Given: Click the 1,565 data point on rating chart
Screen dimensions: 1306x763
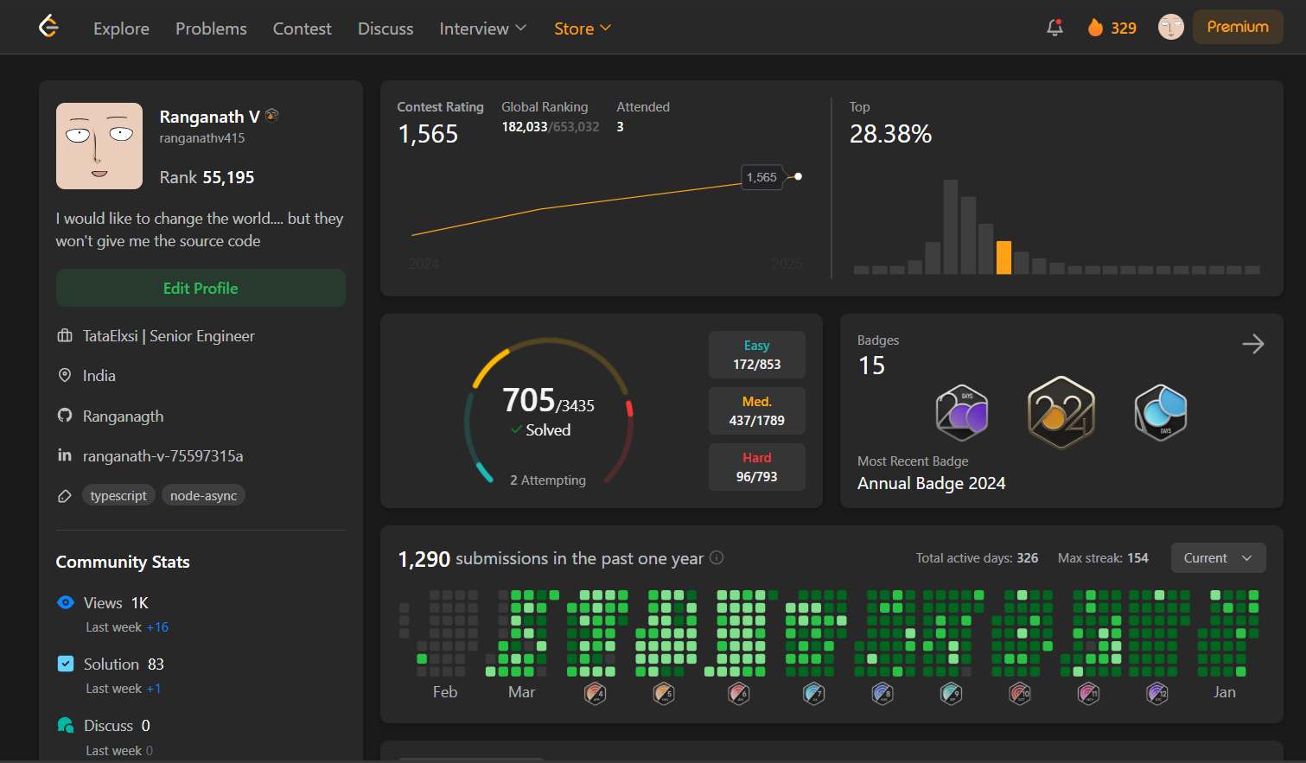Looking at the screenshot, I should point(798,176).
